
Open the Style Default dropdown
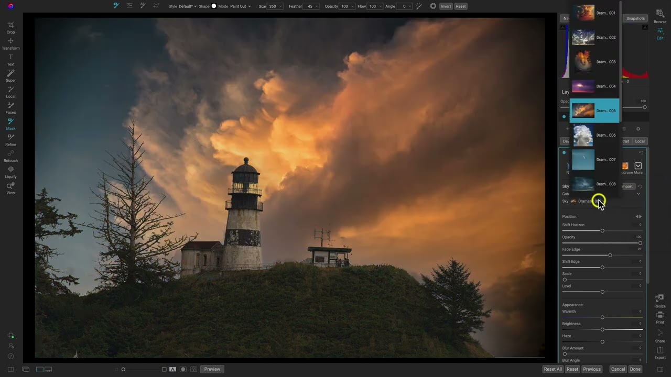point(188,6)
